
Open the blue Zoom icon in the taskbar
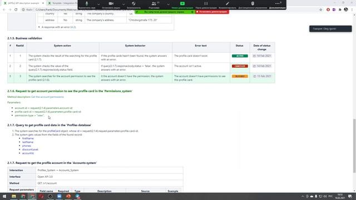coord(60,196)
